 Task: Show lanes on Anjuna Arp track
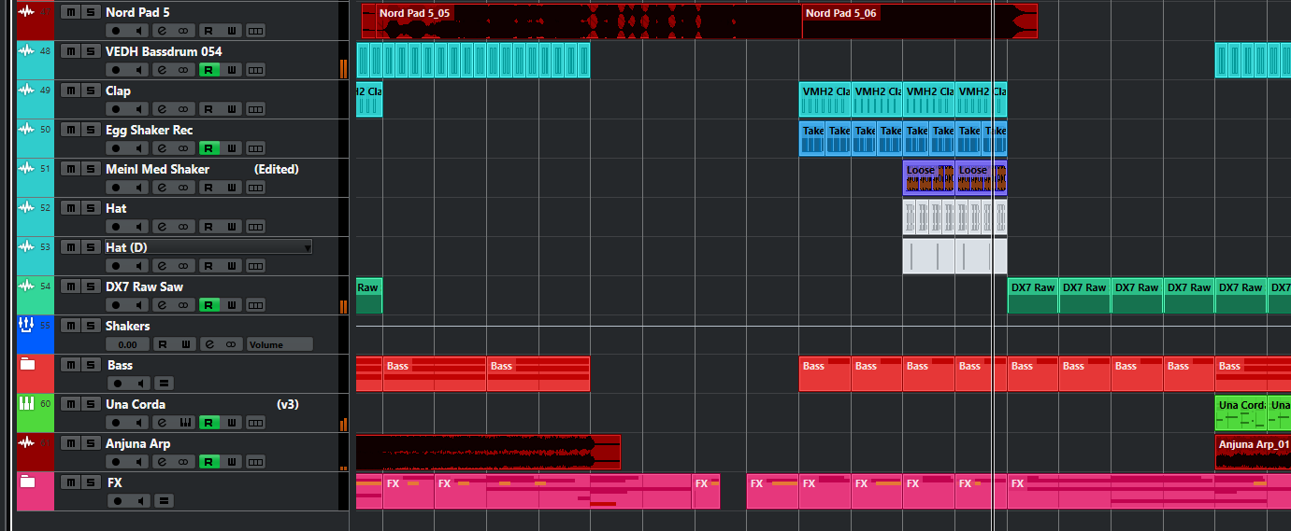point(255,462)
